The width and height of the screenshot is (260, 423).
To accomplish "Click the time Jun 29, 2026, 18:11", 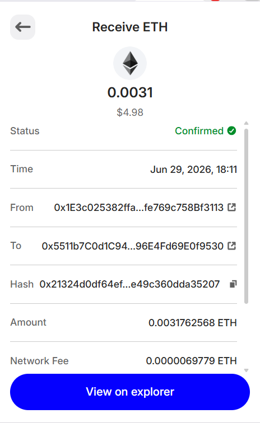I will point(193,170).
